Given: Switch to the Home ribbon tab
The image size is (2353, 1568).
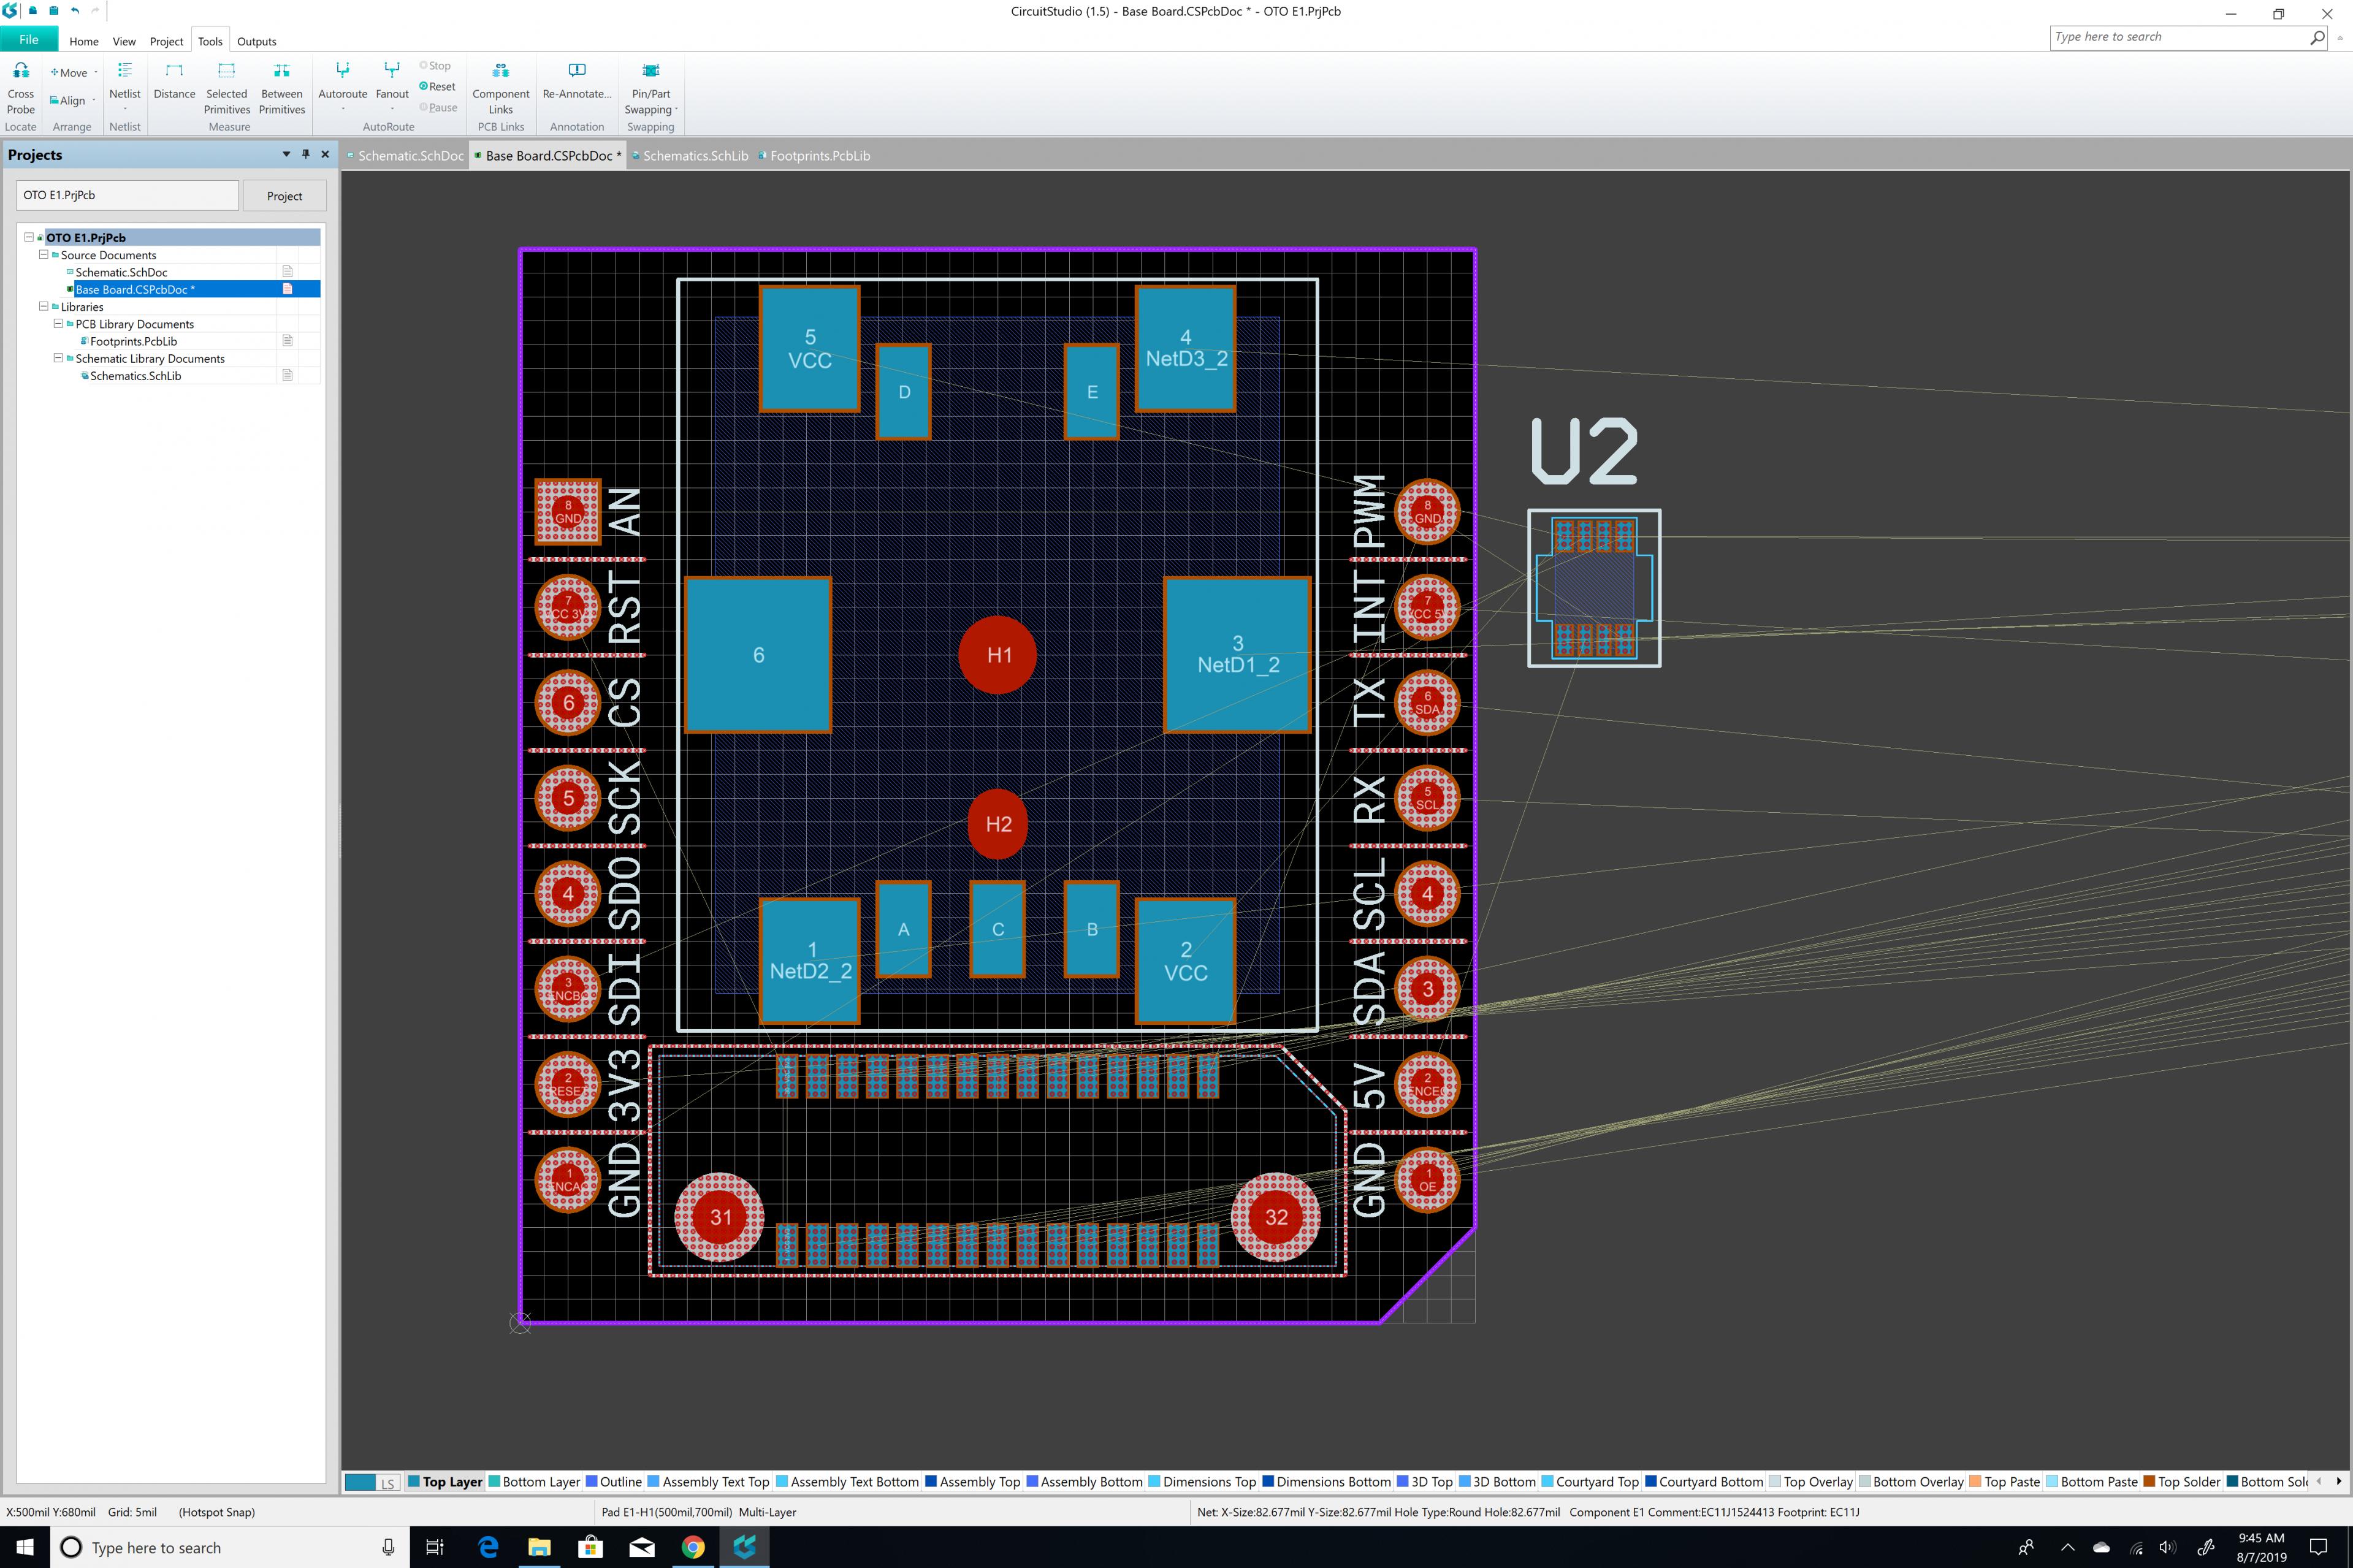Looking at the screenshot, I should (84, 41).
